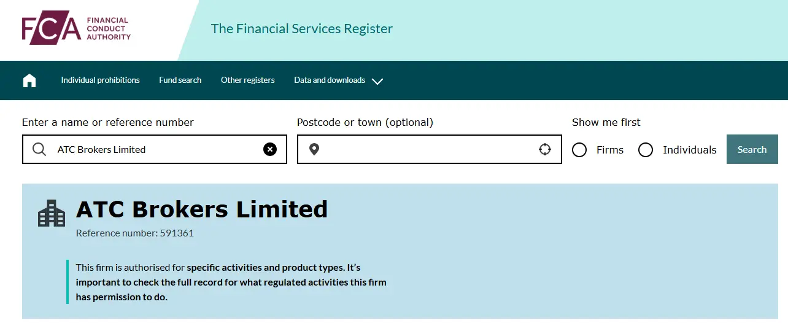Click the magnifying glass search icon

[39, 149]
